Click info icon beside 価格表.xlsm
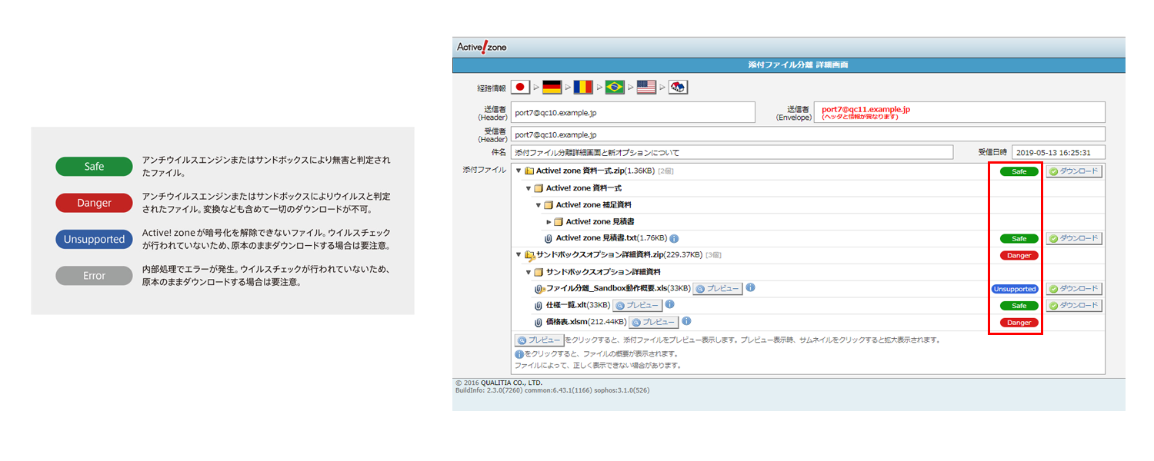1154x461 pixels. point(686,322)
